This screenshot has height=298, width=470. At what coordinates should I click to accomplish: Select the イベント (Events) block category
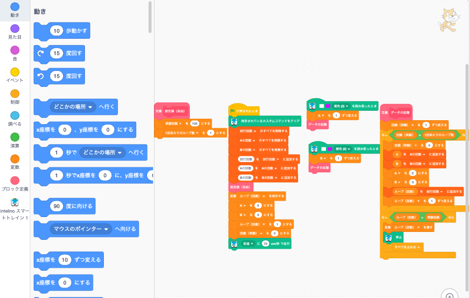15,75
